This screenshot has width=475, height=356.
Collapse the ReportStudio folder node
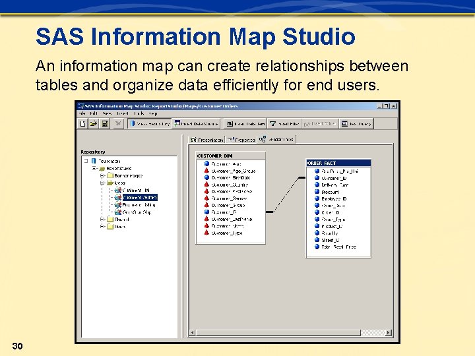94,168
